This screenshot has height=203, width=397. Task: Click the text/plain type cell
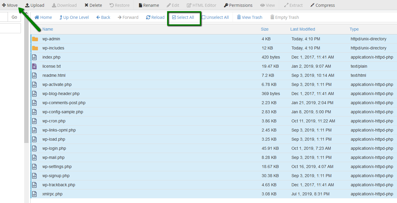tap(359, 66)
